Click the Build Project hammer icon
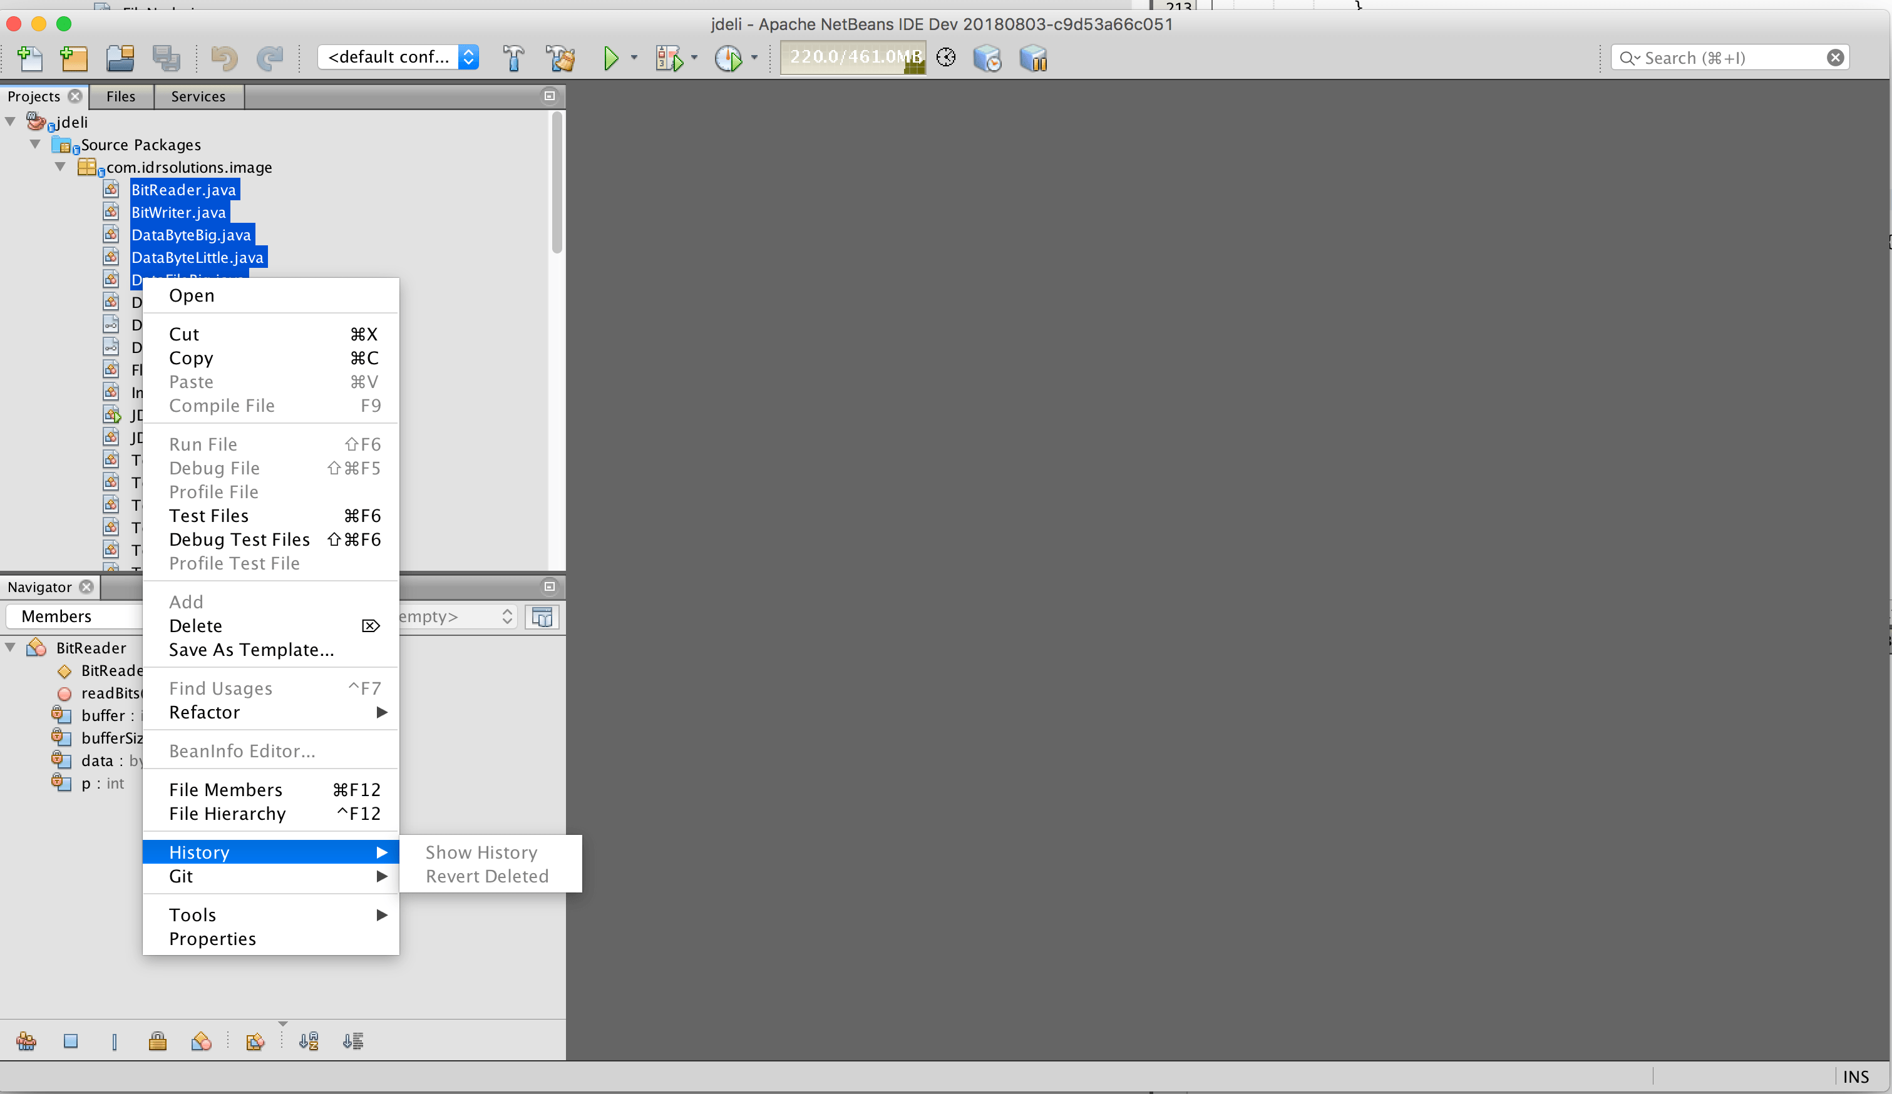 (513, 58)
